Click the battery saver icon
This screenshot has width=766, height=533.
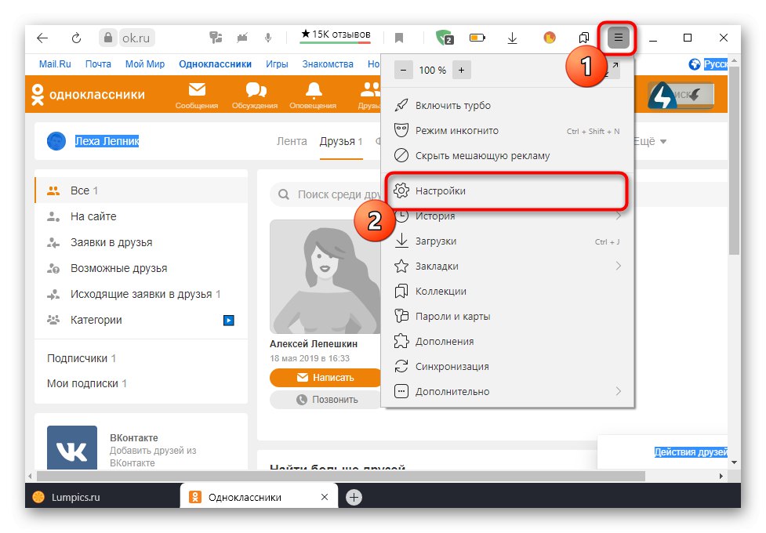pyautogui.click(x=477, y=38)
